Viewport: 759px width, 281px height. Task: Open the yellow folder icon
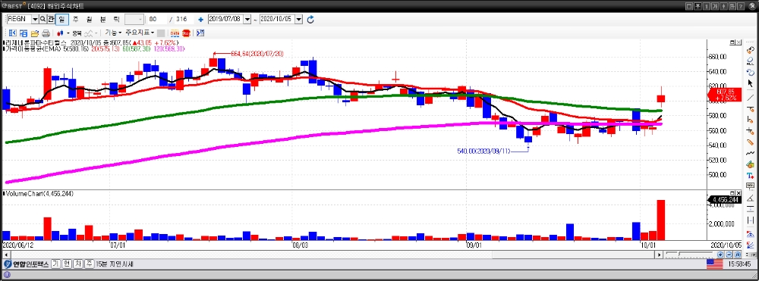tap(35, 33)
